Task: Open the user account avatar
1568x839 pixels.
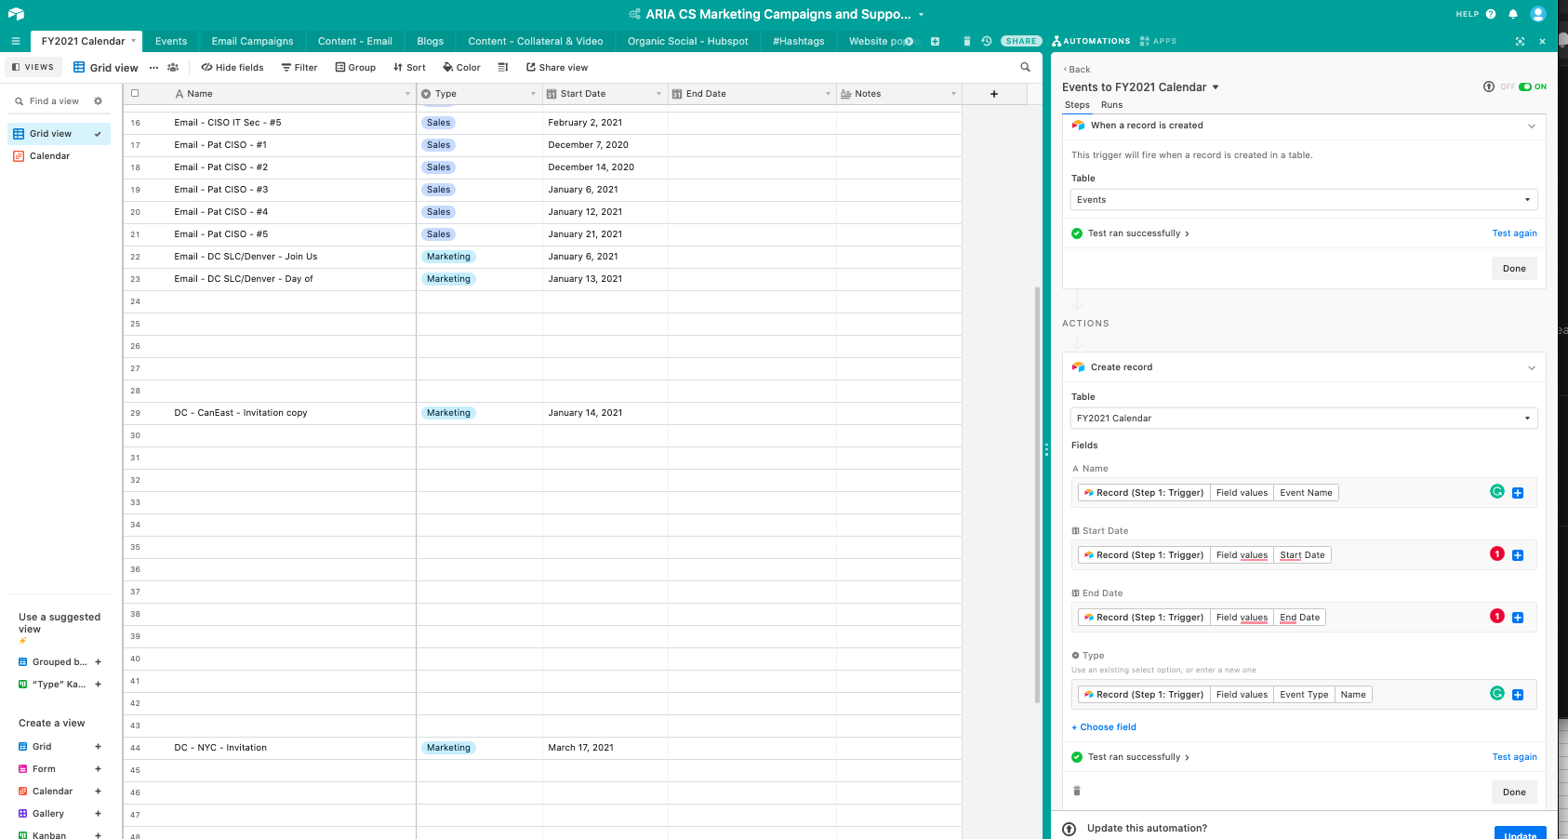Action: (x=1538, y=14)
